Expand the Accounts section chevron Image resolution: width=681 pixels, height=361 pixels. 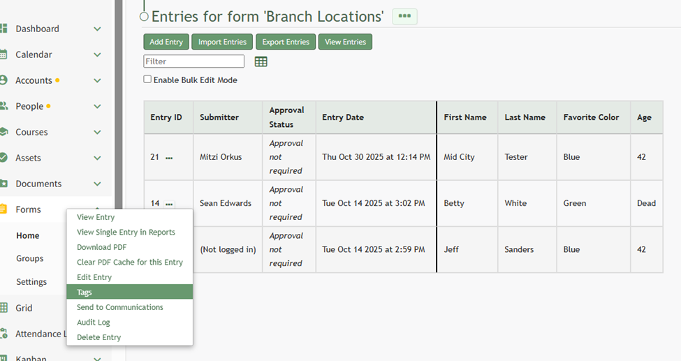(97, 80)
